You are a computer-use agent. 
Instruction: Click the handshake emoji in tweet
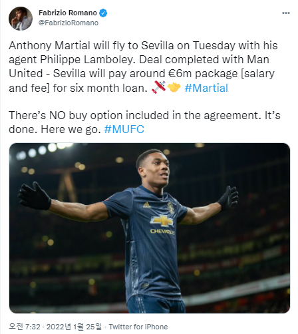[174, 87]
